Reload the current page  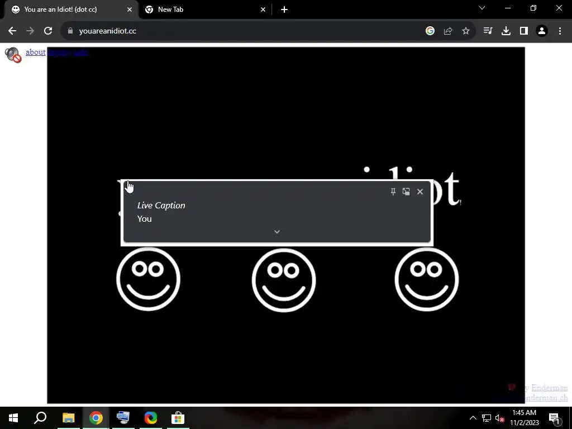[48, 31]
